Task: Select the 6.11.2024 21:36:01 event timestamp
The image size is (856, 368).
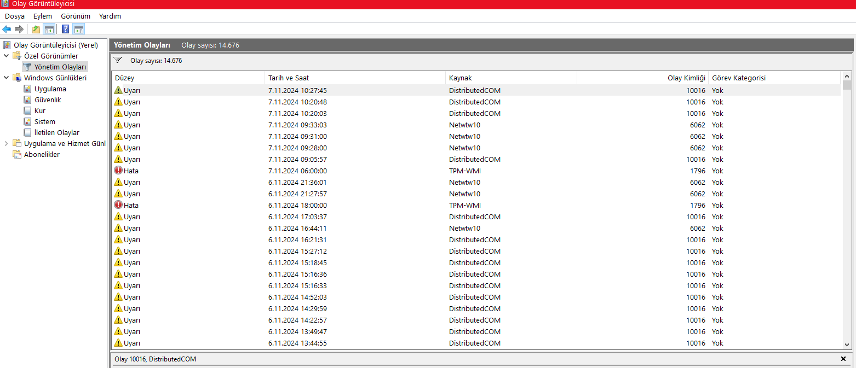Action: (297, 182)
